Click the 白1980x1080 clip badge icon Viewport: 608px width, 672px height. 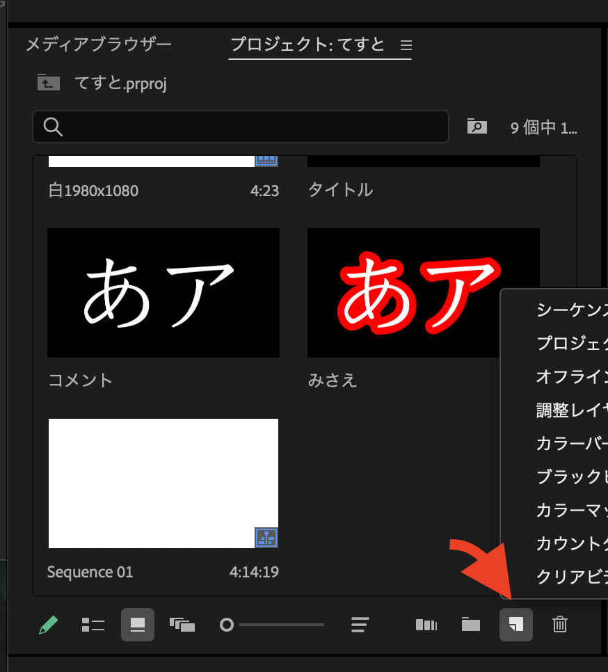tap(266, 161)
